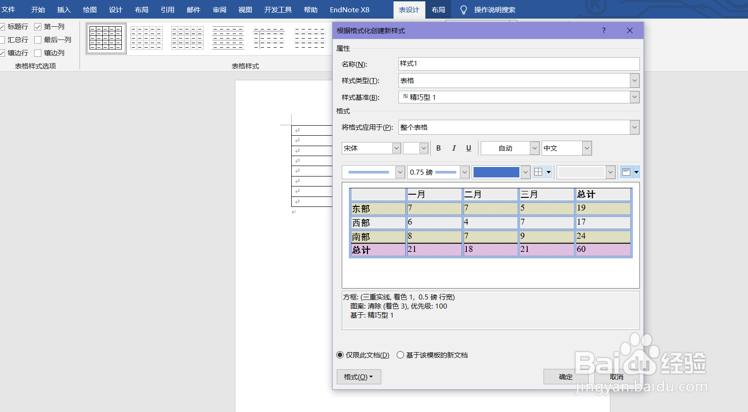Click the alignment icon beside its dropdown arrow
Viewport: 748px width, 412px height.
coord(626,172)
